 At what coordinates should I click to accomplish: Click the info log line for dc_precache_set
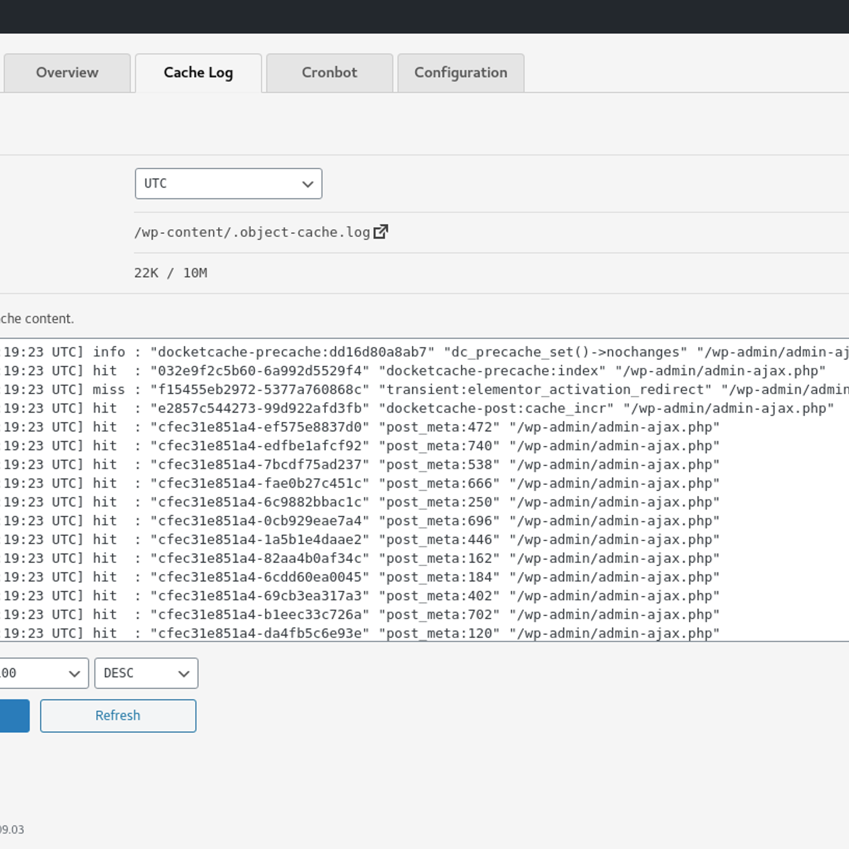[x=424, y=352]
